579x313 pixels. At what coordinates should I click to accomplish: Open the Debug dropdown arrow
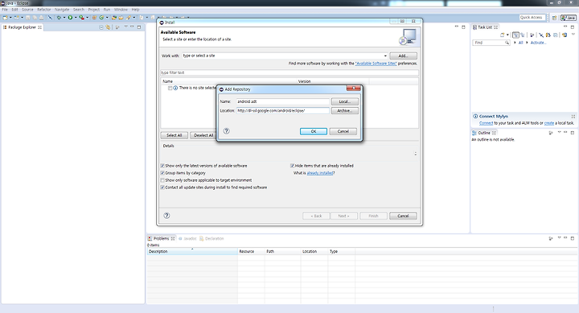click(x=64, y=18)
